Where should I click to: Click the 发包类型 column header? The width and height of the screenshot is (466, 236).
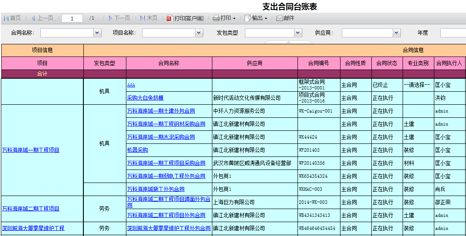105,63
